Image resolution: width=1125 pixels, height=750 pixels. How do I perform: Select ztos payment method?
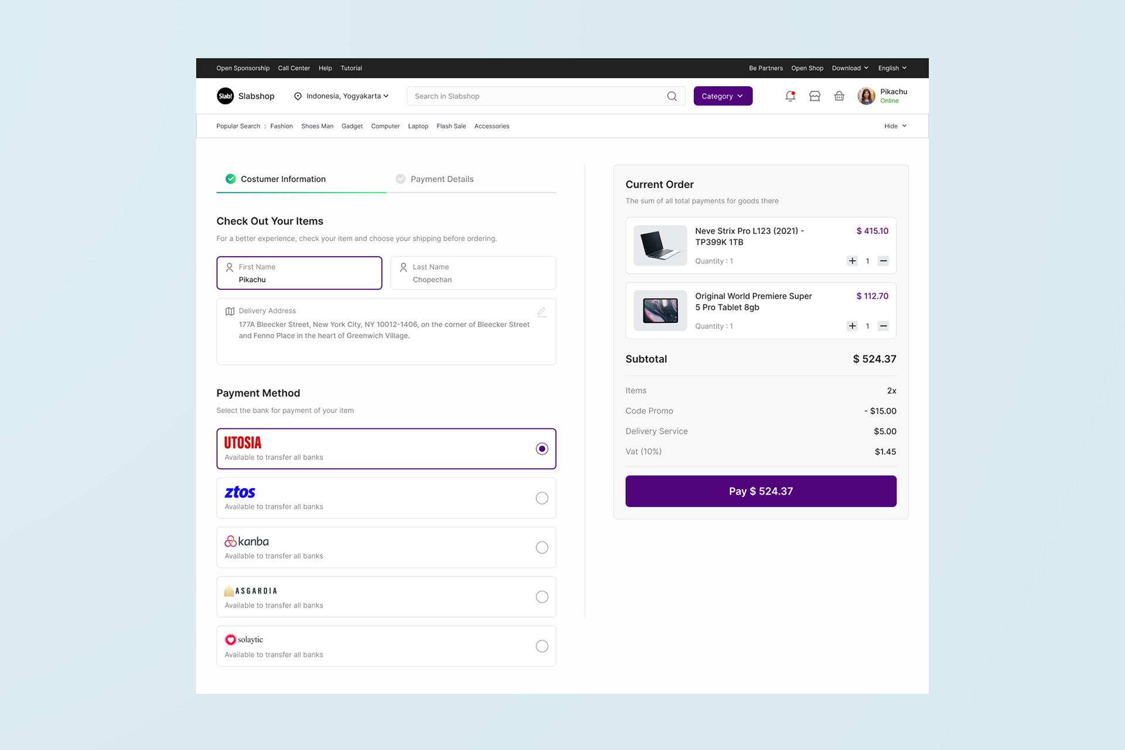coord(541,498)
